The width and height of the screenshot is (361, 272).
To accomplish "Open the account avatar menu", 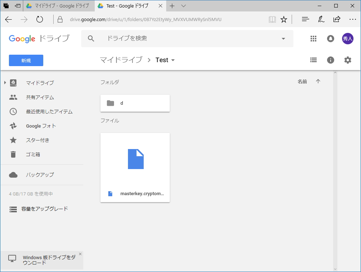I will pos(347,39).
